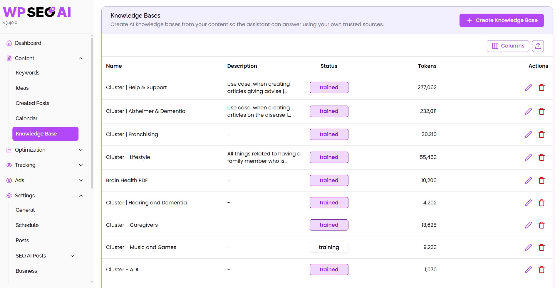Delete the Cluster - Music and Games row
Screen dimensions: 560x288
541,247
